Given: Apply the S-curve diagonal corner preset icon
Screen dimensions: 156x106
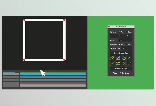Looking at the screenshot, I should click(x=113, y=63).
